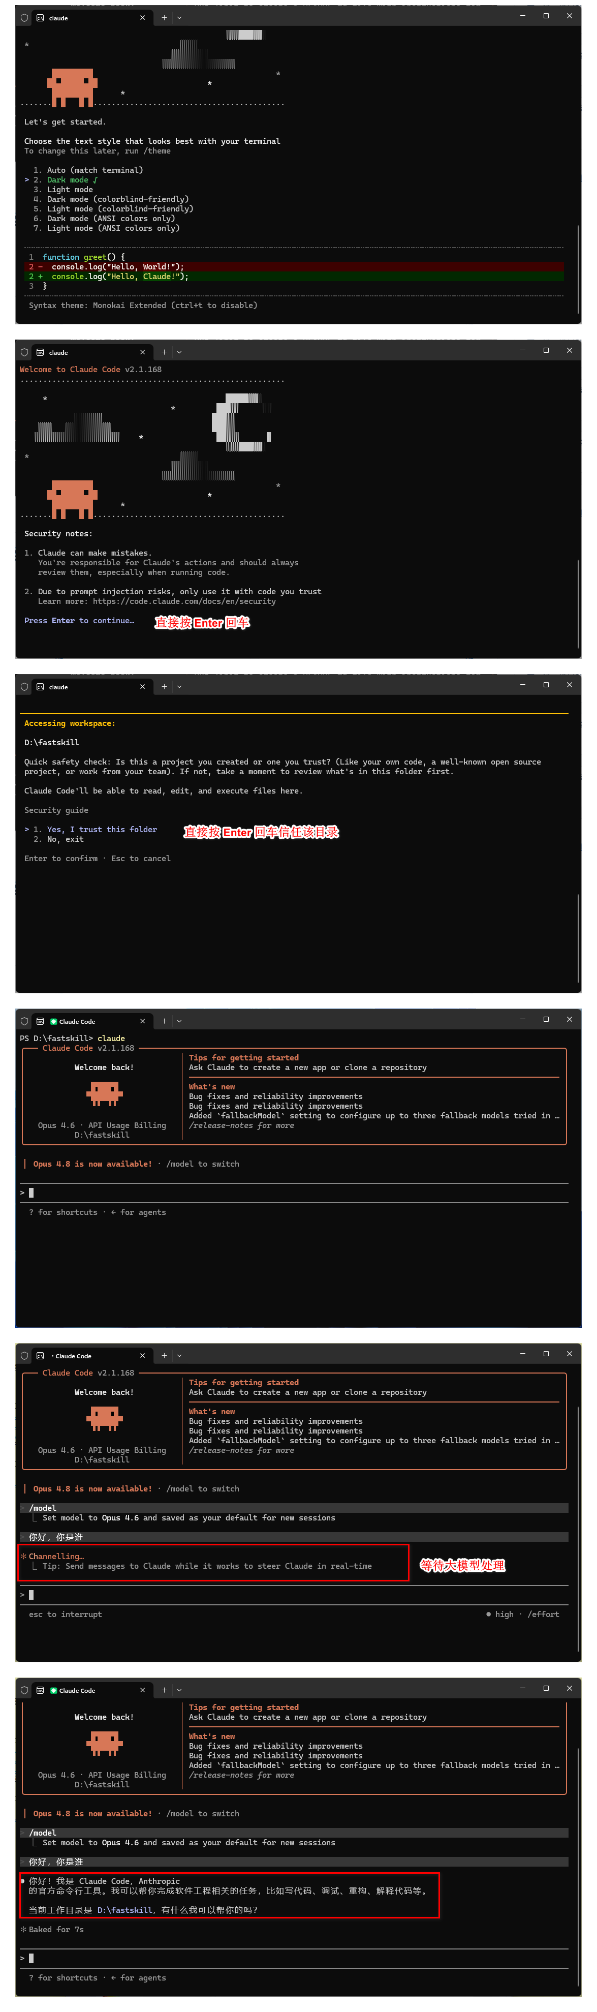The width and height of the screenshot is (597, 2012).
Task: Click the Press Enter to continue… text
Action: (x=79, y=621)
